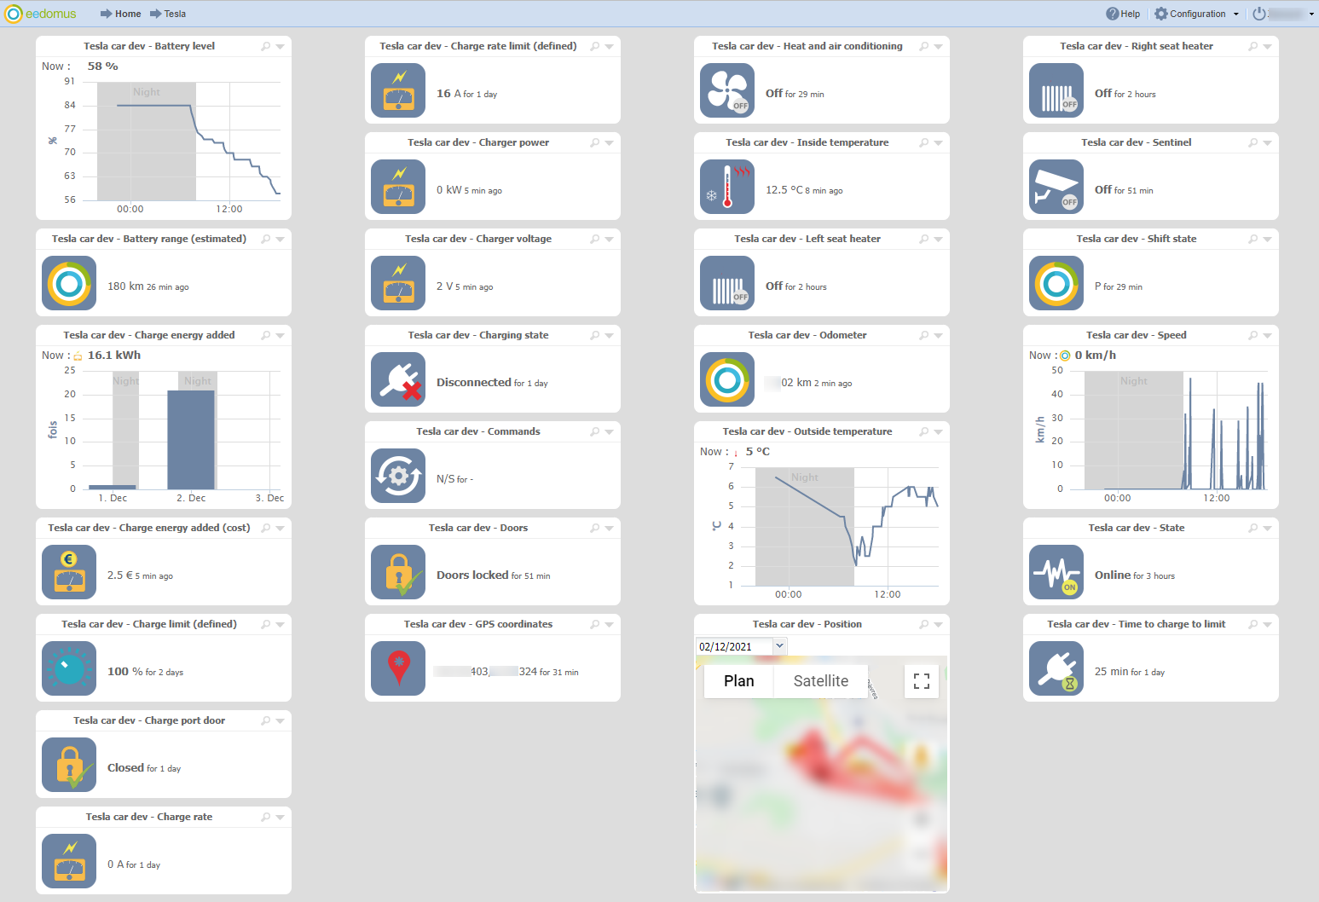Screen dimensions: 1319x902
Task: Expand the Battery level widget dropdown arrow
Action: click(x=280, y=47)
